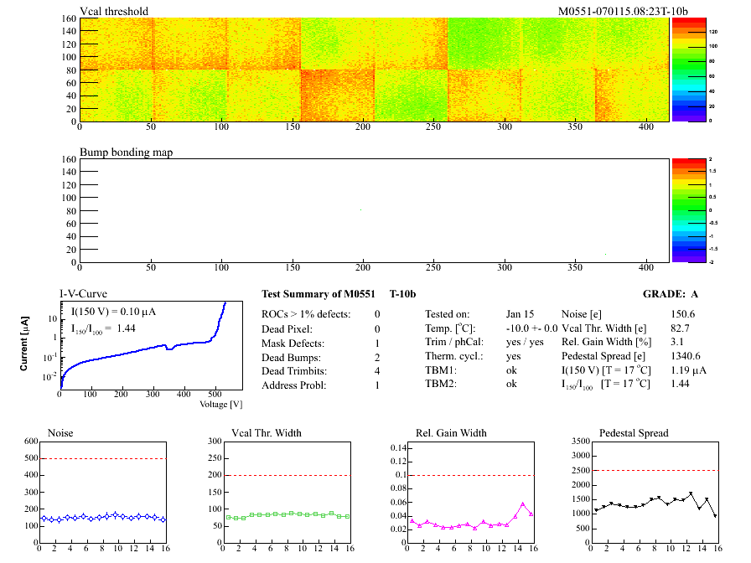Select the Bump bonding map color scale
751x563 pixels.
[680, 209]
